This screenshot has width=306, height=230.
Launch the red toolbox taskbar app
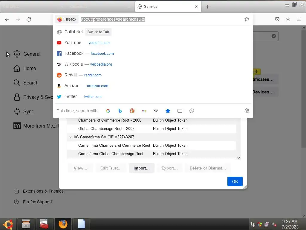click(44, 224)
